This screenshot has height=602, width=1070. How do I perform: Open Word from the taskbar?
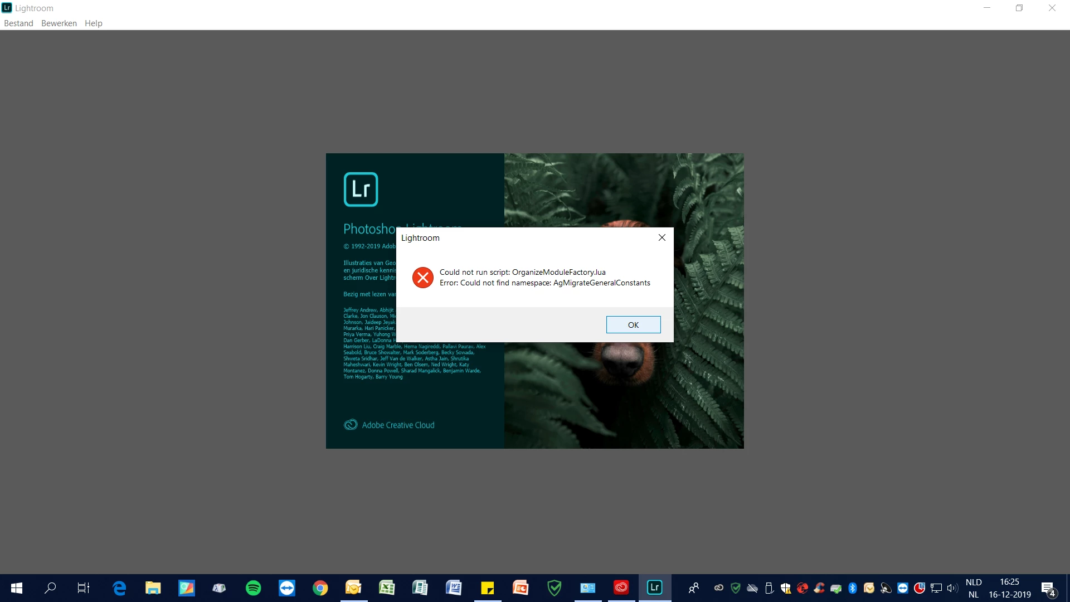click(454, 588)
